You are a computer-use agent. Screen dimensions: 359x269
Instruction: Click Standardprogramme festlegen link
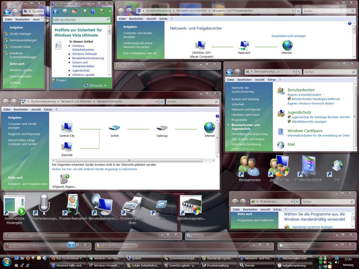pyautogui.click(x=312, y=227)
